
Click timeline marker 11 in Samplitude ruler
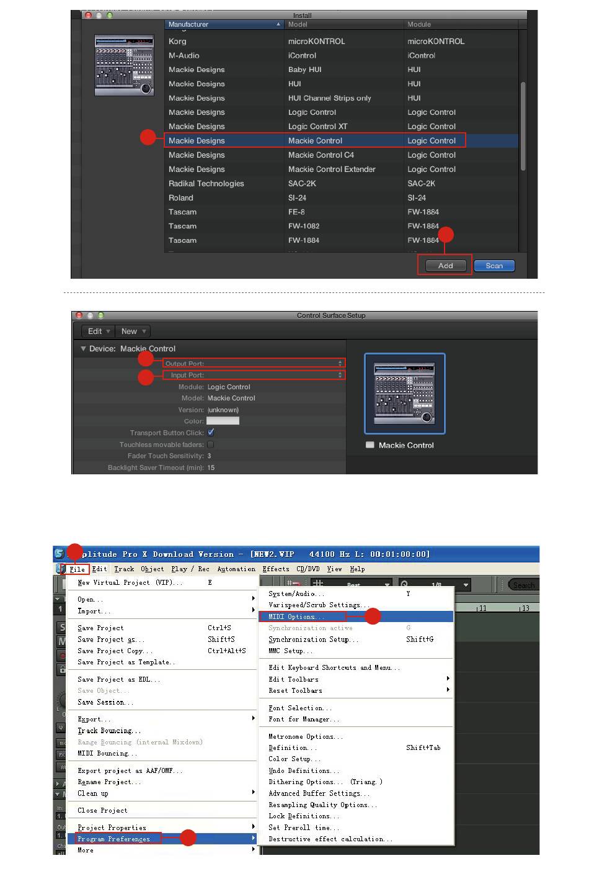482,608
